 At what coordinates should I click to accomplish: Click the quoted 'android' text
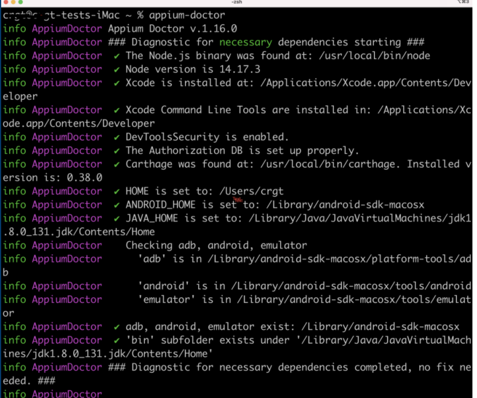pos(163,286)
